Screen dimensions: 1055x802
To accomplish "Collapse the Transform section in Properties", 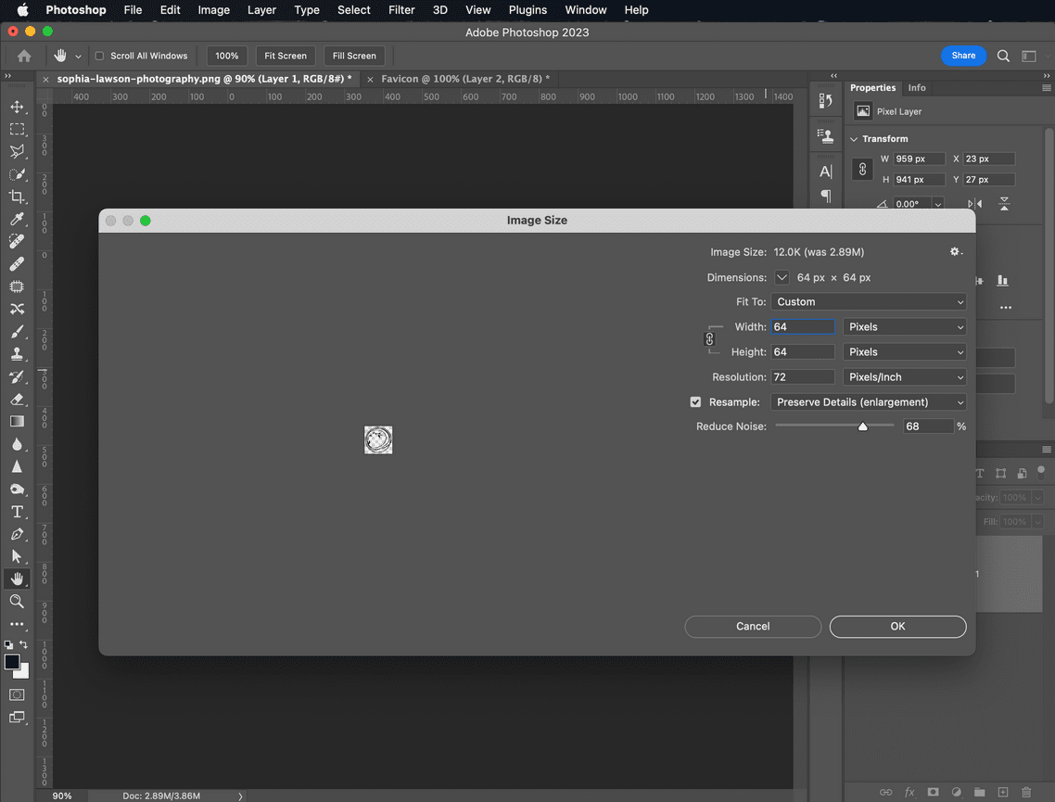I will [x=854, y=138].
